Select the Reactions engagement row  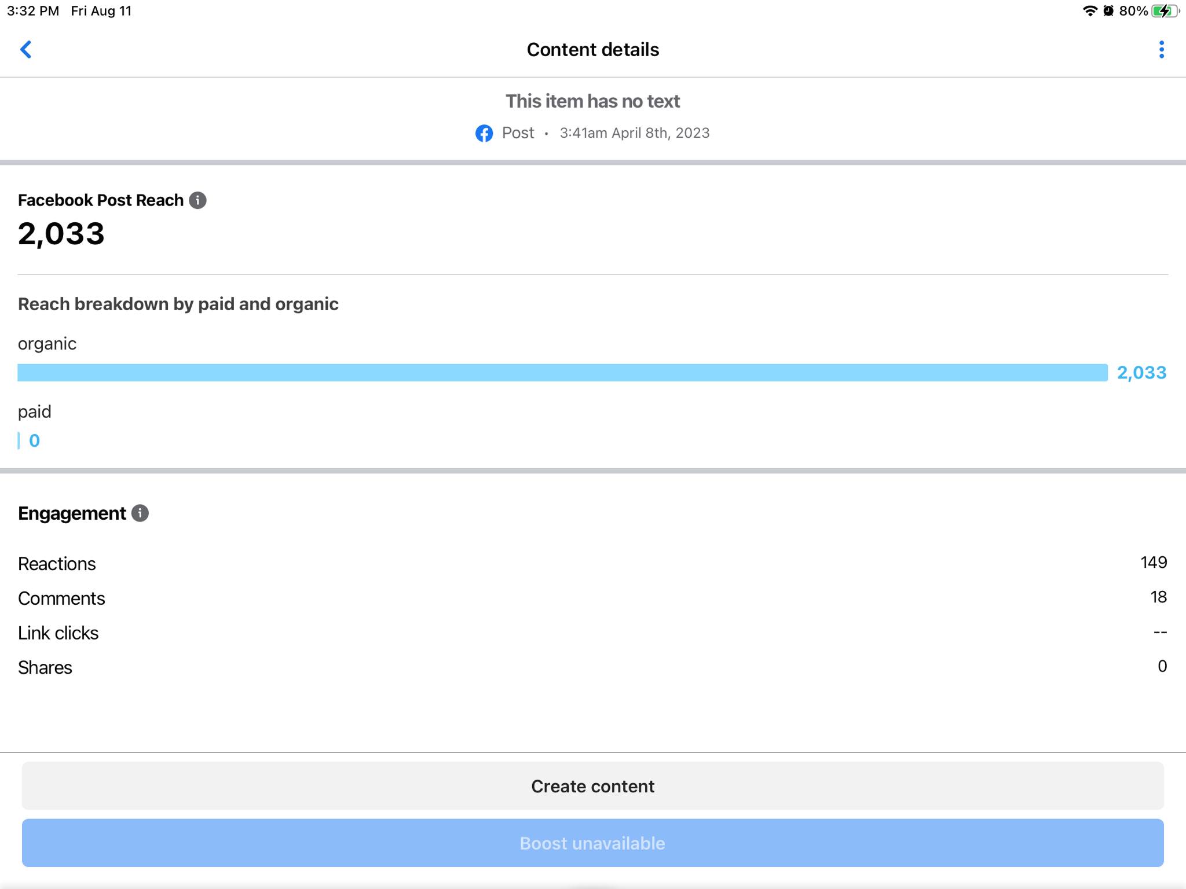point(592,563)
